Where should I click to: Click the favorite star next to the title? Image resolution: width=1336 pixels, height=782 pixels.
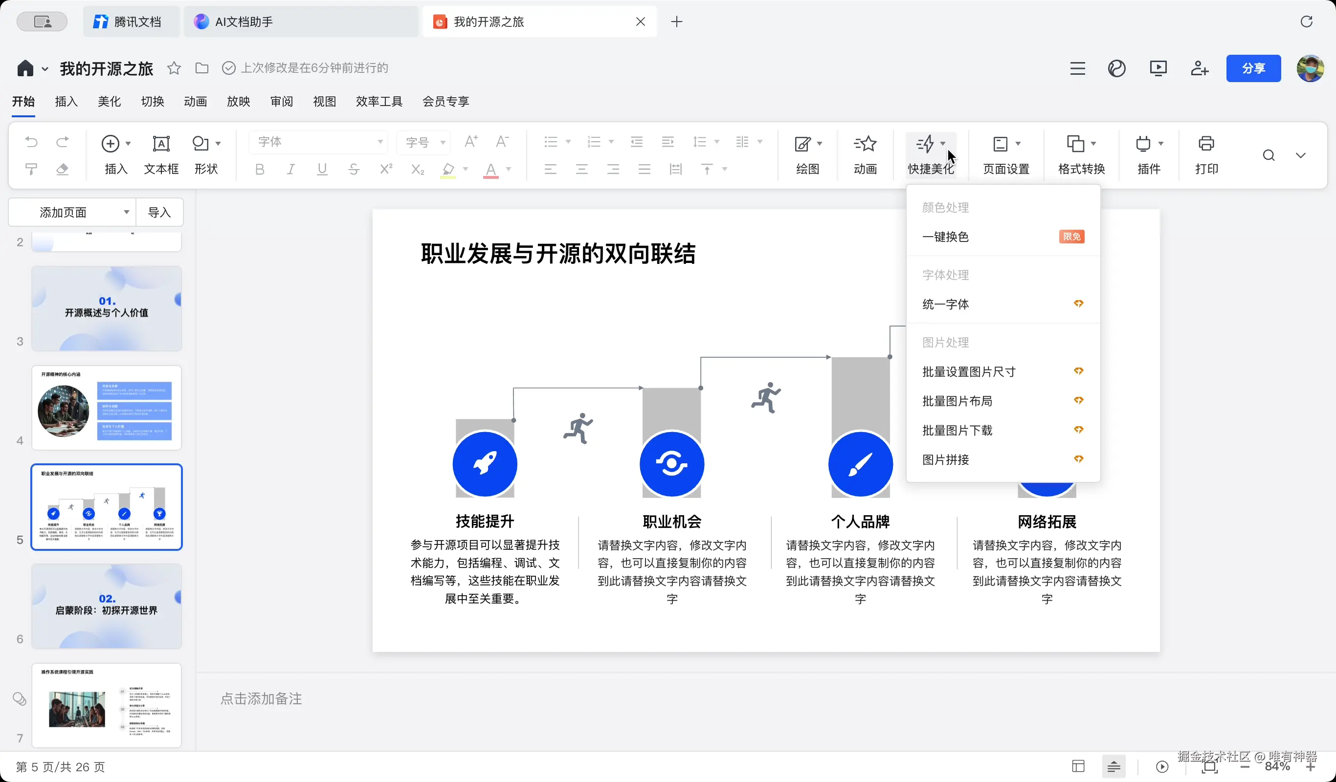(x=174, y=68)
